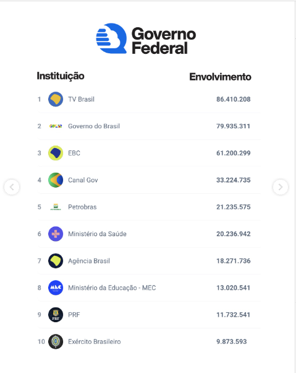Go to previous slide with left arrow

[x=12, y=187]
